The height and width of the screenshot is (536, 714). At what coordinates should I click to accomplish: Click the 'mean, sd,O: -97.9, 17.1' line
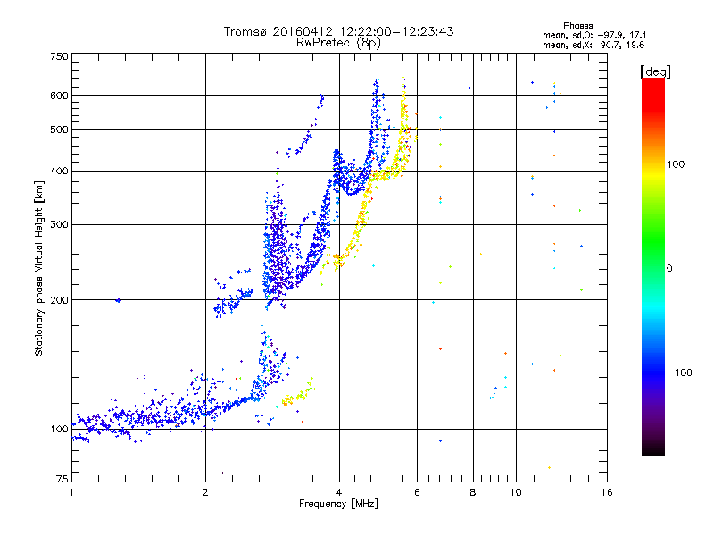point(594,35)
